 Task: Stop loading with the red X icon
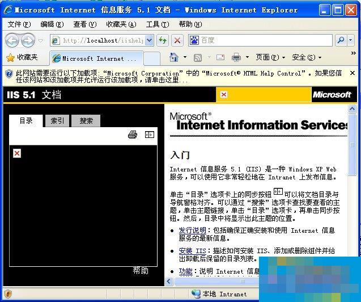tap(177, 40)
